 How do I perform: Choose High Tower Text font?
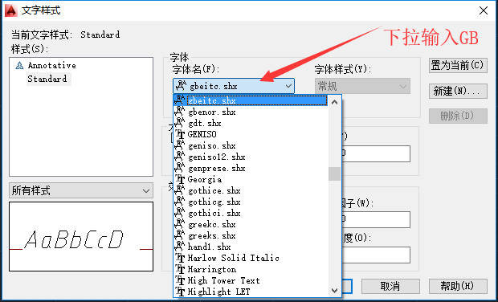click(251, 280)
